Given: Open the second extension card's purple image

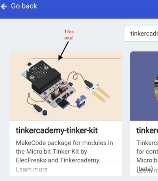Looking at the screenshot, I should (144, 86).
